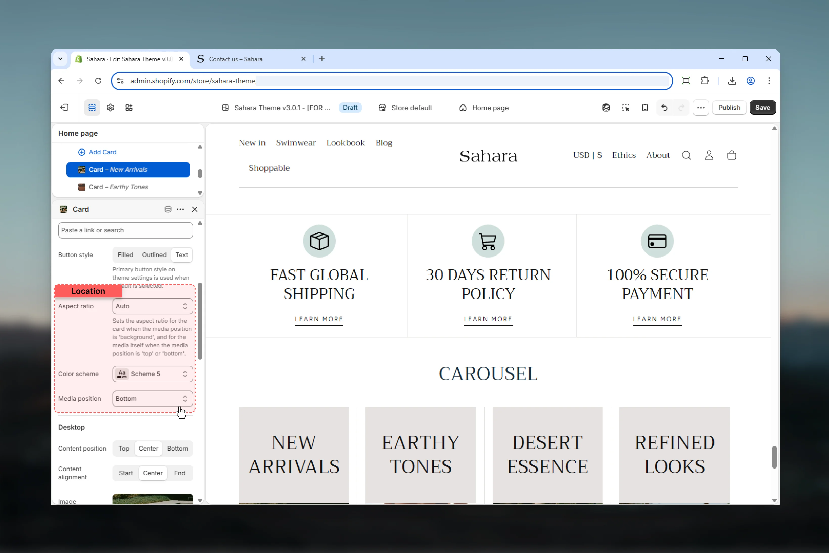Set button style to Outlined

pos(154,255)
